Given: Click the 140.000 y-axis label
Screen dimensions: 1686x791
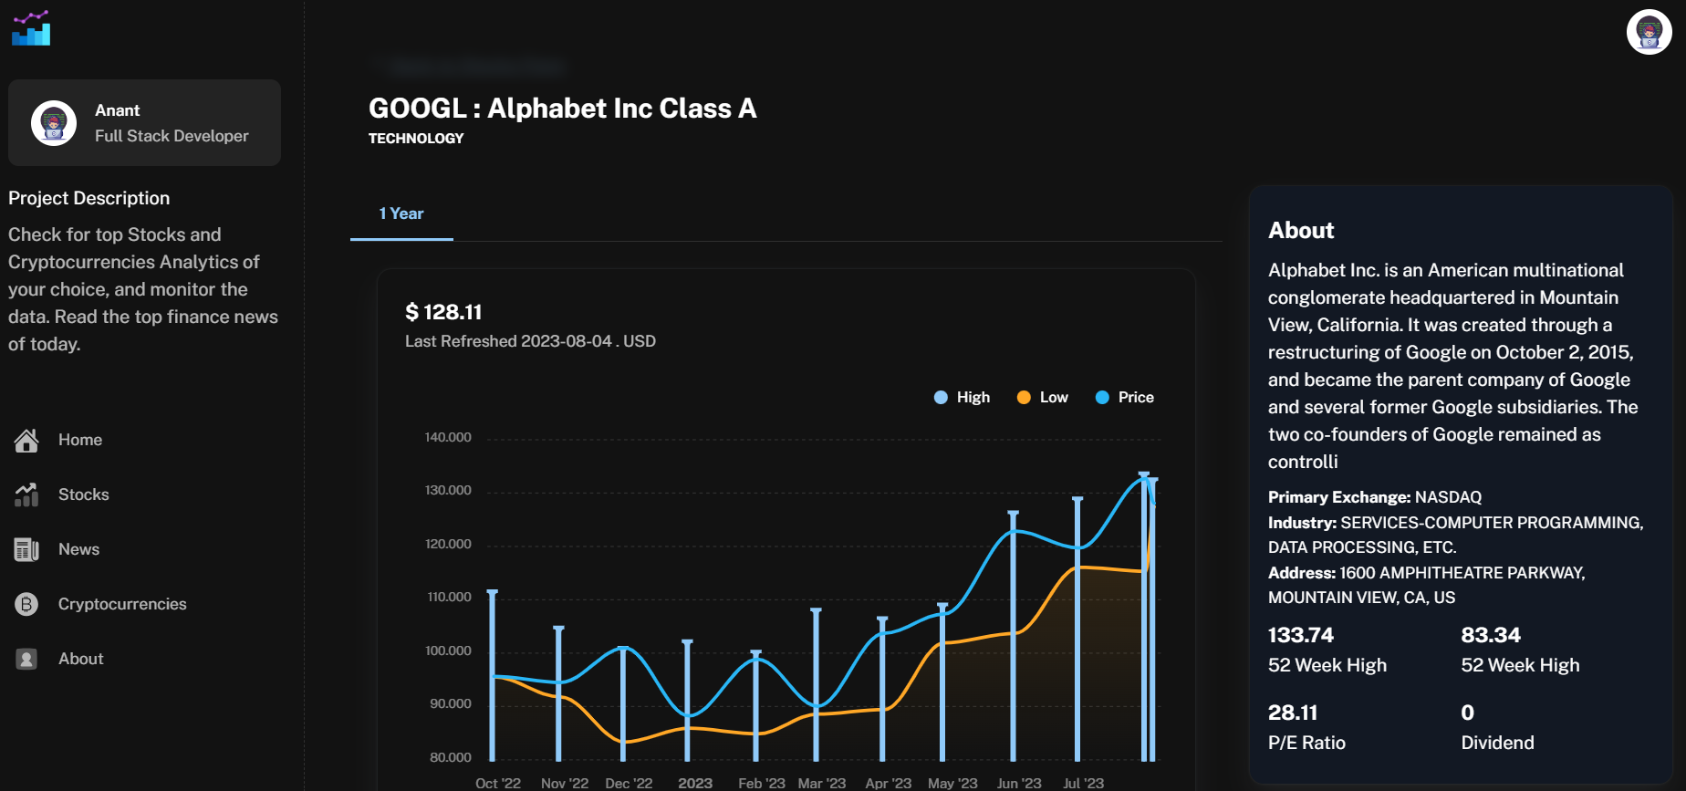Looking at the screenshot, I should pyautogui.click(x=448, y=437).
